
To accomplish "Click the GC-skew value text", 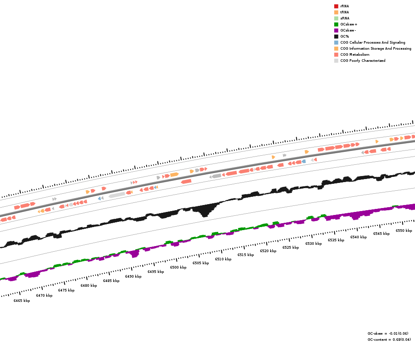I will click(x=388, y=333).
